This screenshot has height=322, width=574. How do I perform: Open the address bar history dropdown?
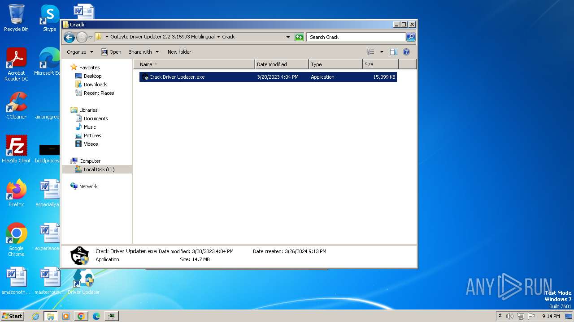[x=288, y=37]
